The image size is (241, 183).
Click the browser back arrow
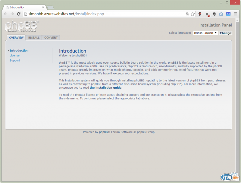pos(6,14)
